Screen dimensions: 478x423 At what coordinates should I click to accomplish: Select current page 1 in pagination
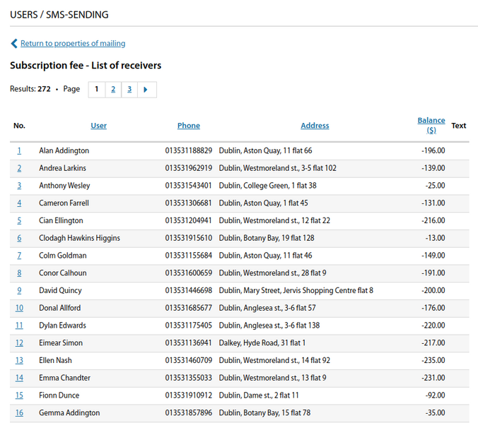pos(97,90)
